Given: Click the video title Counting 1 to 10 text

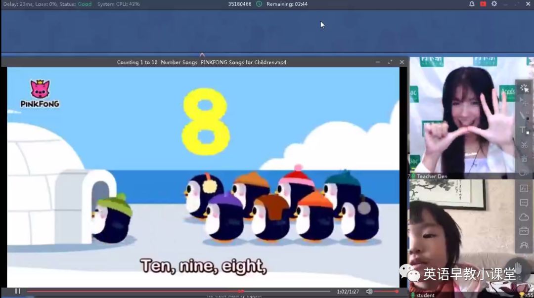Looking at the screenshot, I should (x=202, y=62).
